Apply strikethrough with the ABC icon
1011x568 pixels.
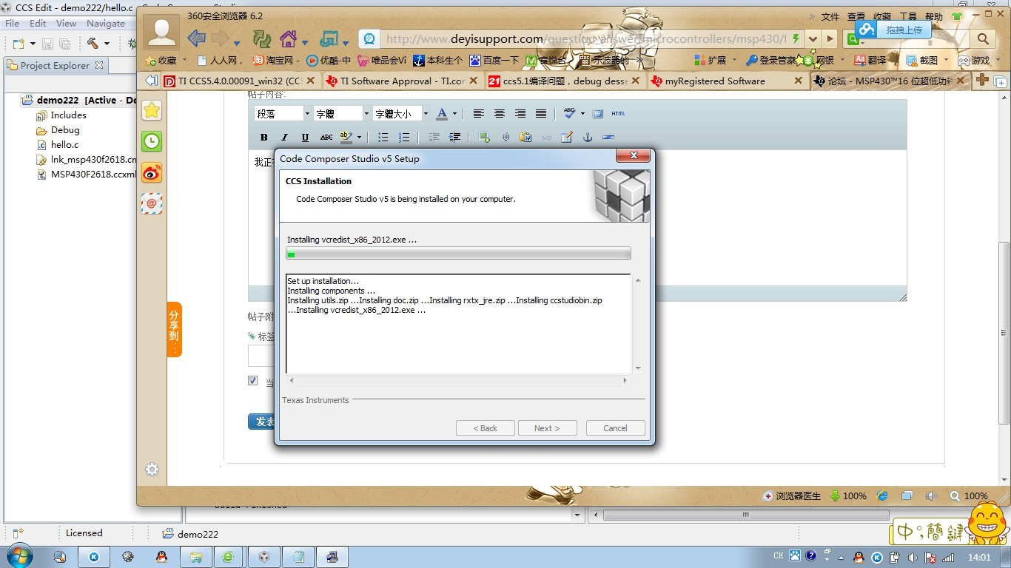(x=326, y=138)
